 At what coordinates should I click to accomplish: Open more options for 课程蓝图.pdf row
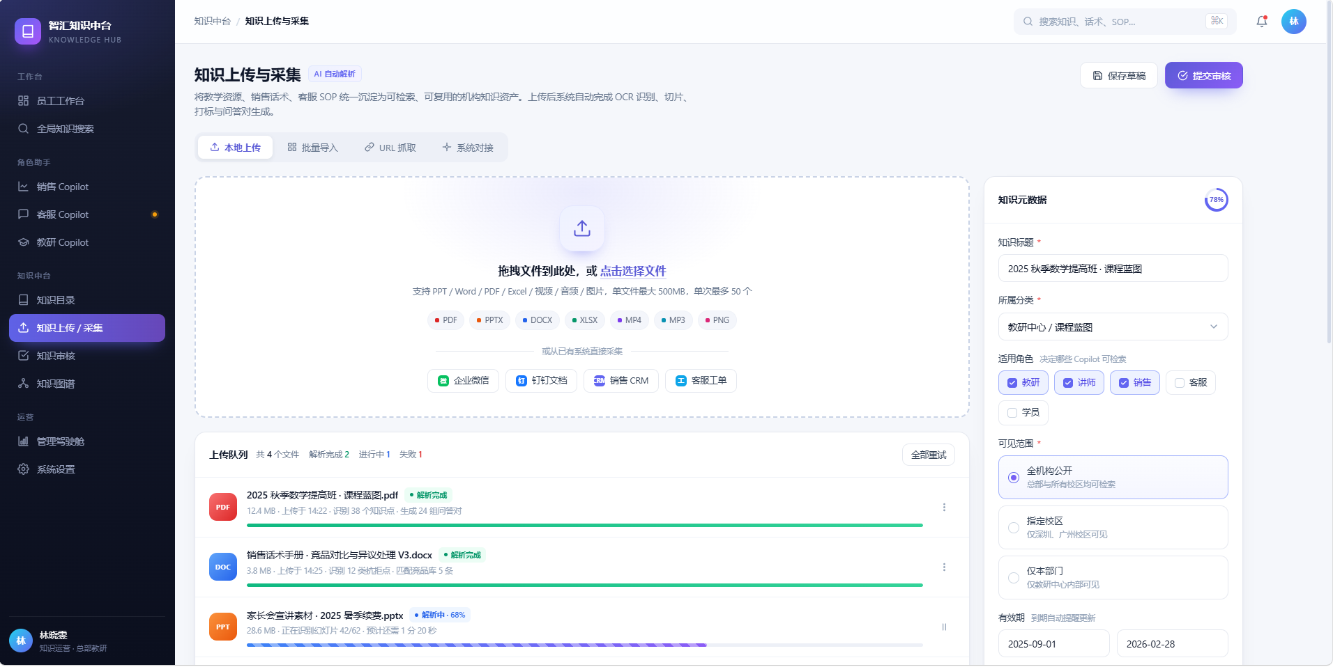click(944, 508)
